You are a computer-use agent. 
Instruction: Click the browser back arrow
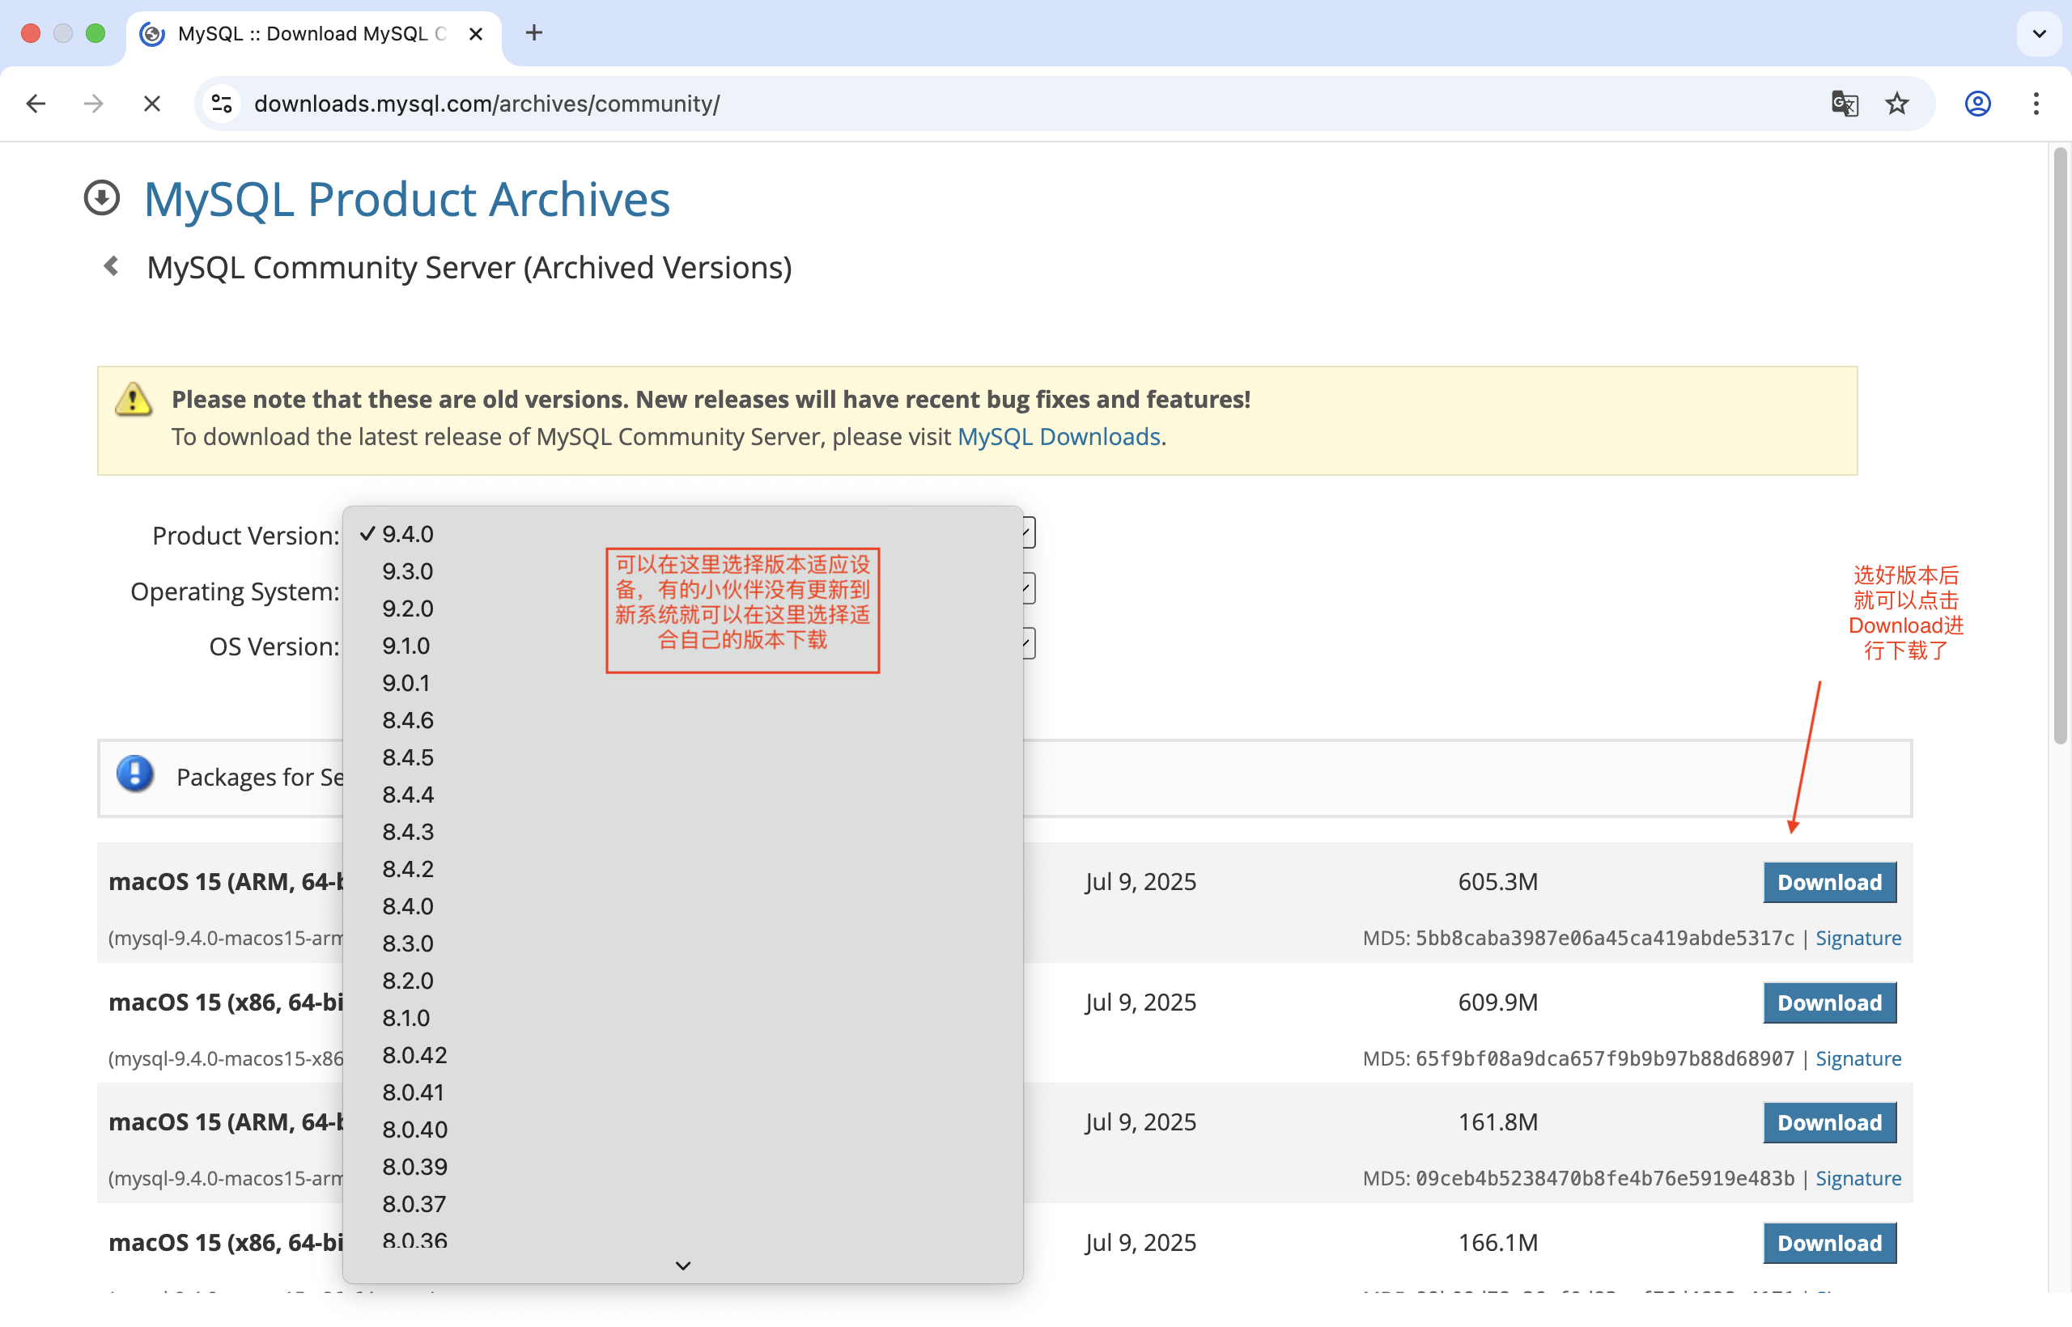point(36,104)
